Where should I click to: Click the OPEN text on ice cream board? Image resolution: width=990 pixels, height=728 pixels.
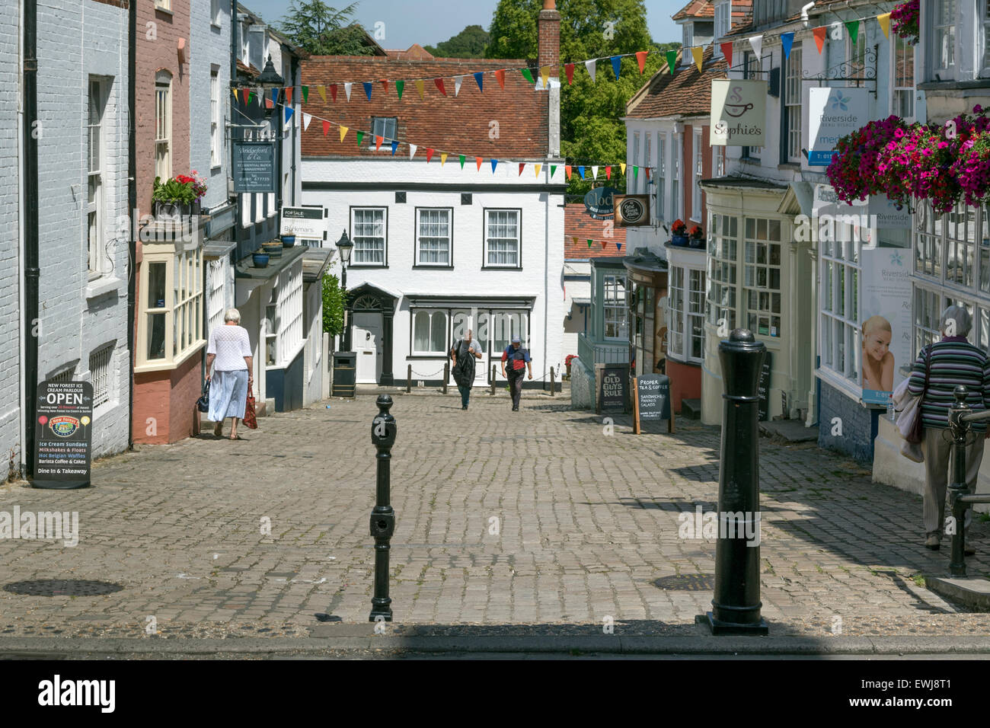(64, 398)
